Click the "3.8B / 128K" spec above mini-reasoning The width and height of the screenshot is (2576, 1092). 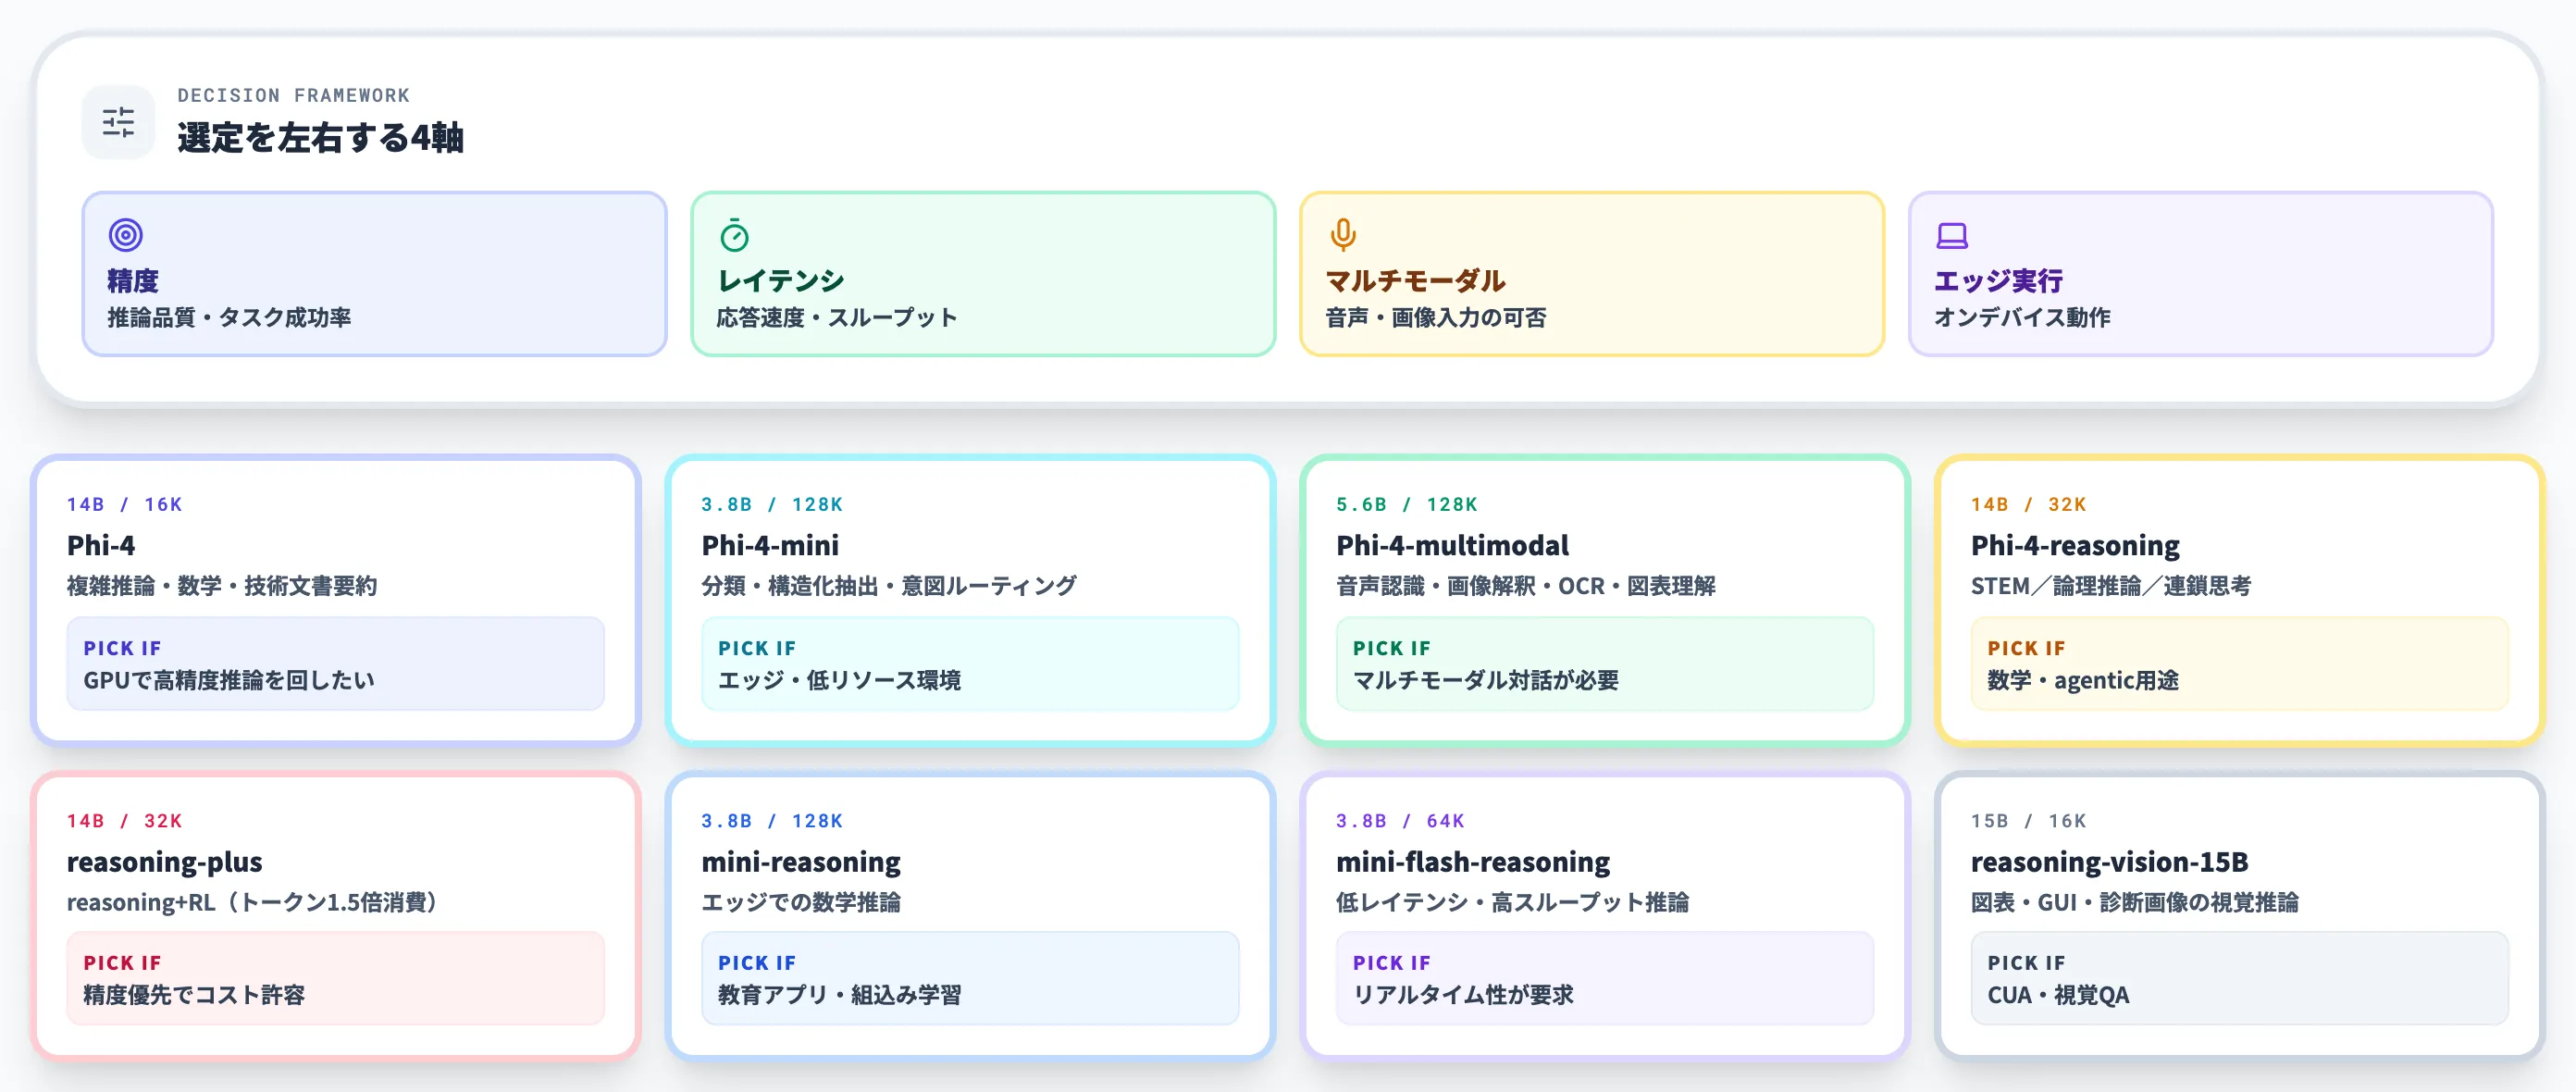[772, 820]
